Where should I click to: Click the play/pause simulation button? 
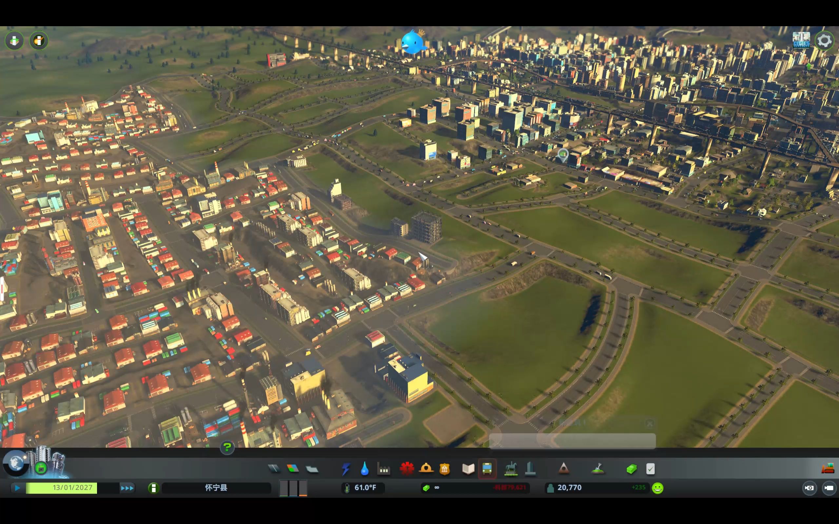tap(17, 488)
